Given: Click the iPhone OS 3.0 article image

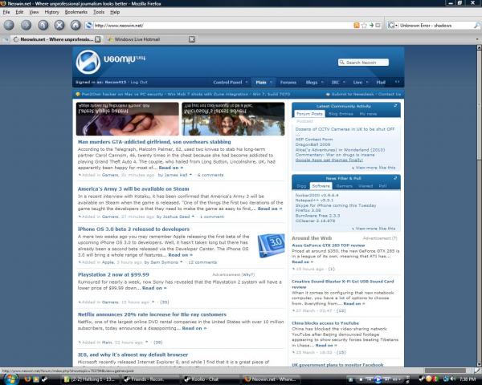Looking at the screenshot, I should tap(272, 245).
